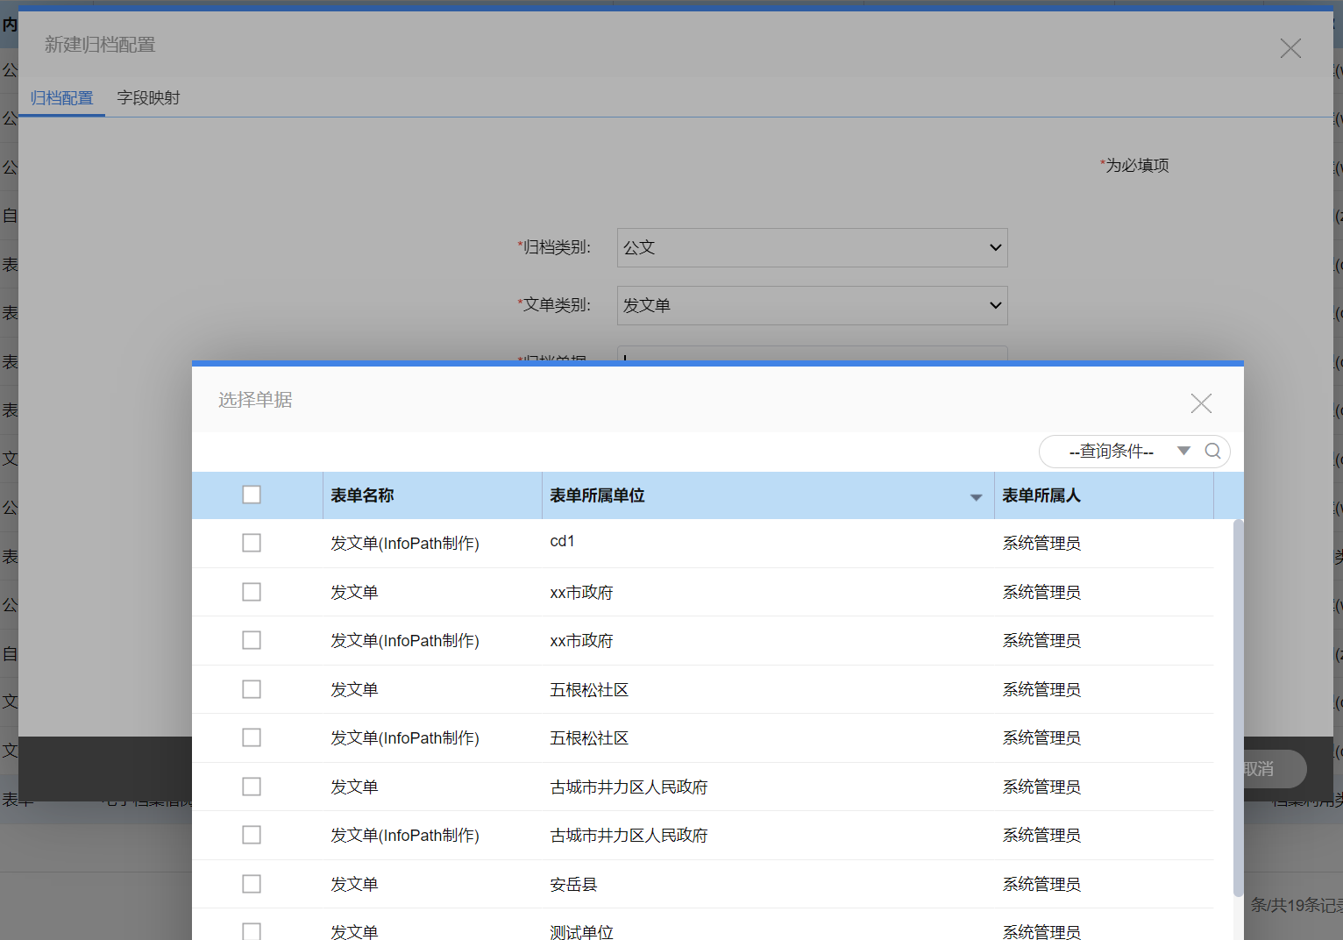
Task: Switch to the 字段映射 tab
Action: [148, 97]
